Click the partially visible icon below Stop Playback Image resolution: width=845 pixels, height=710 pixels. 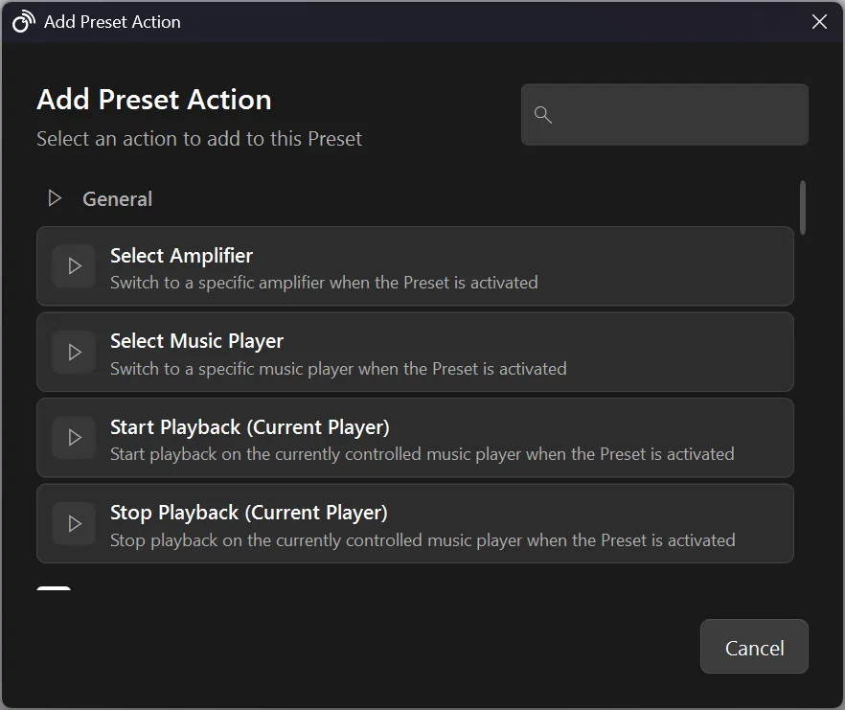pos(55,589)
